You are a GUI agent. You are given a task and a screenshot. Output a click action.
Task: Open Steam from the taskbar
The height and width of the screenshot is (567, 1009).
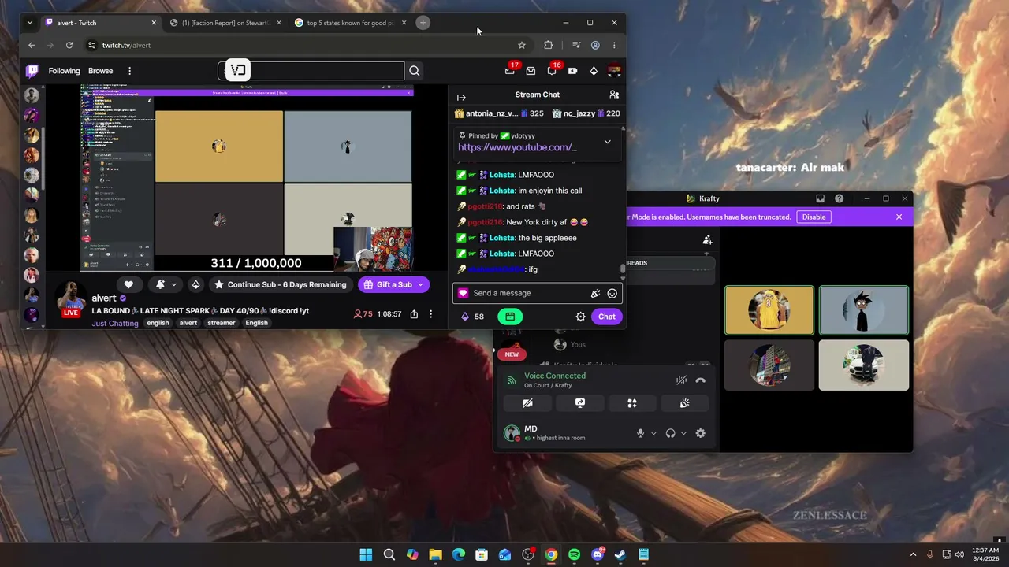click(620, 554)
